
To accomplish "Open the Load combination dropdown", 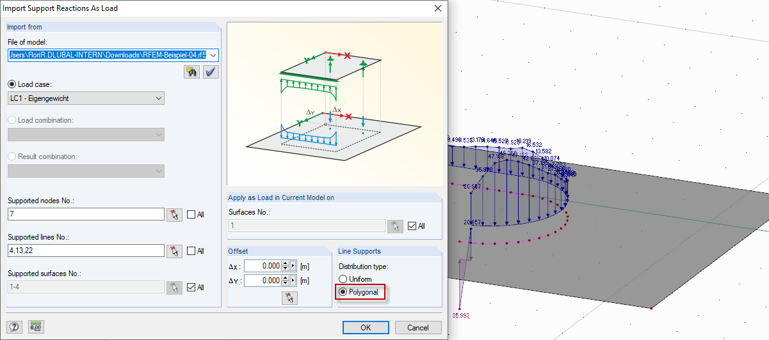I will click(159, 135).
